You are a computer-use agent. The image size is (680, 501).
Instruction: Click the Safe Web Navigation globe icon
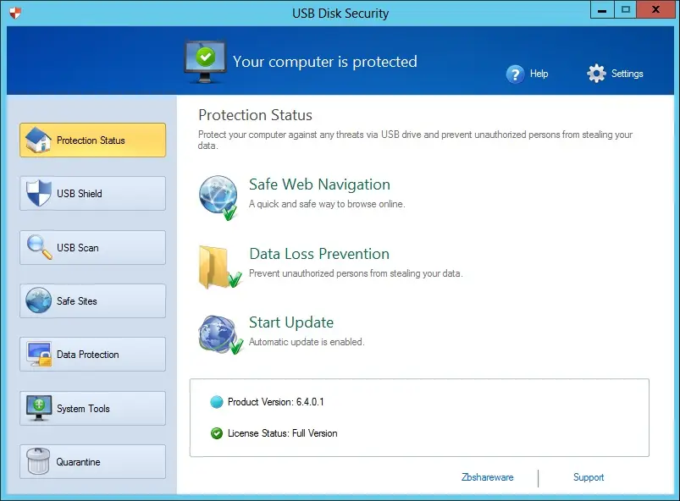(x=218, y=197)
